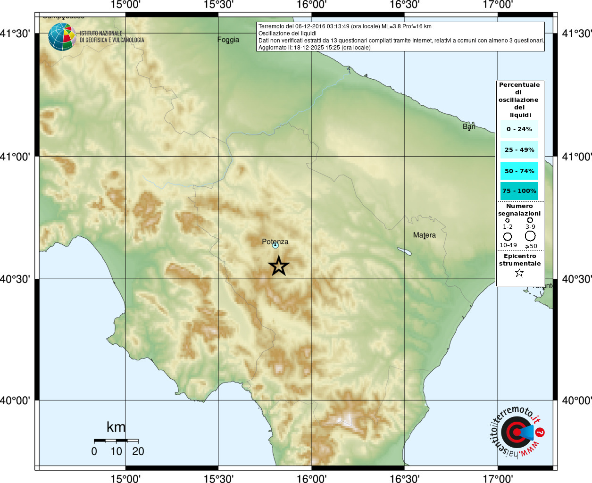Click the 41°30' label on the left axis
The image size is (592, 483).
tap(15, 33)
